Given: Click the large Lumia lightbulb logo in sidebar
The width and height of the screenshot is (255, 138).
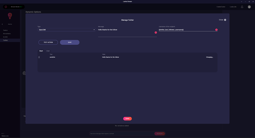Looking at the screenshot, I should pyautogui.click(x=10, y=16).
